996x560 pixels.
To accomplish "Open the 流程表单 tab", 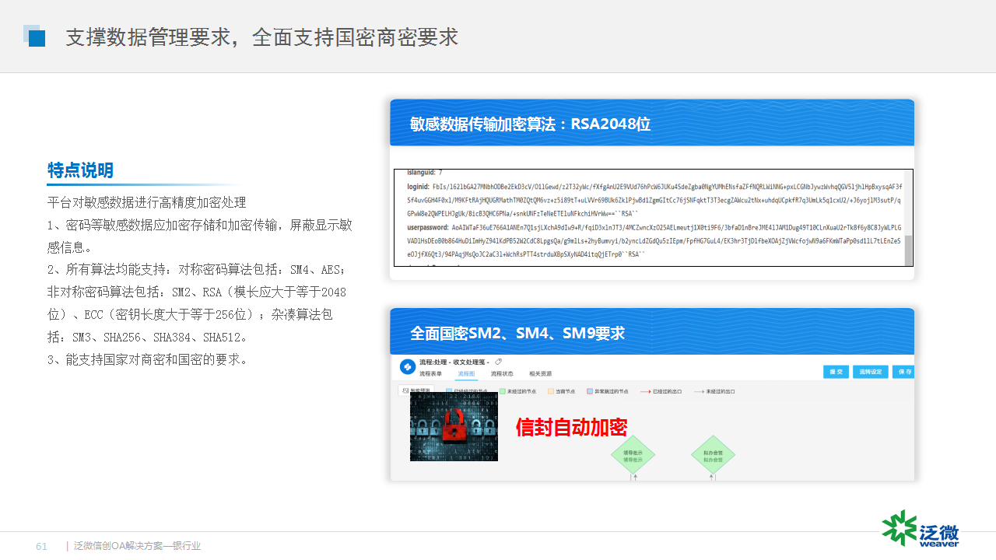I will pos(431,373).
